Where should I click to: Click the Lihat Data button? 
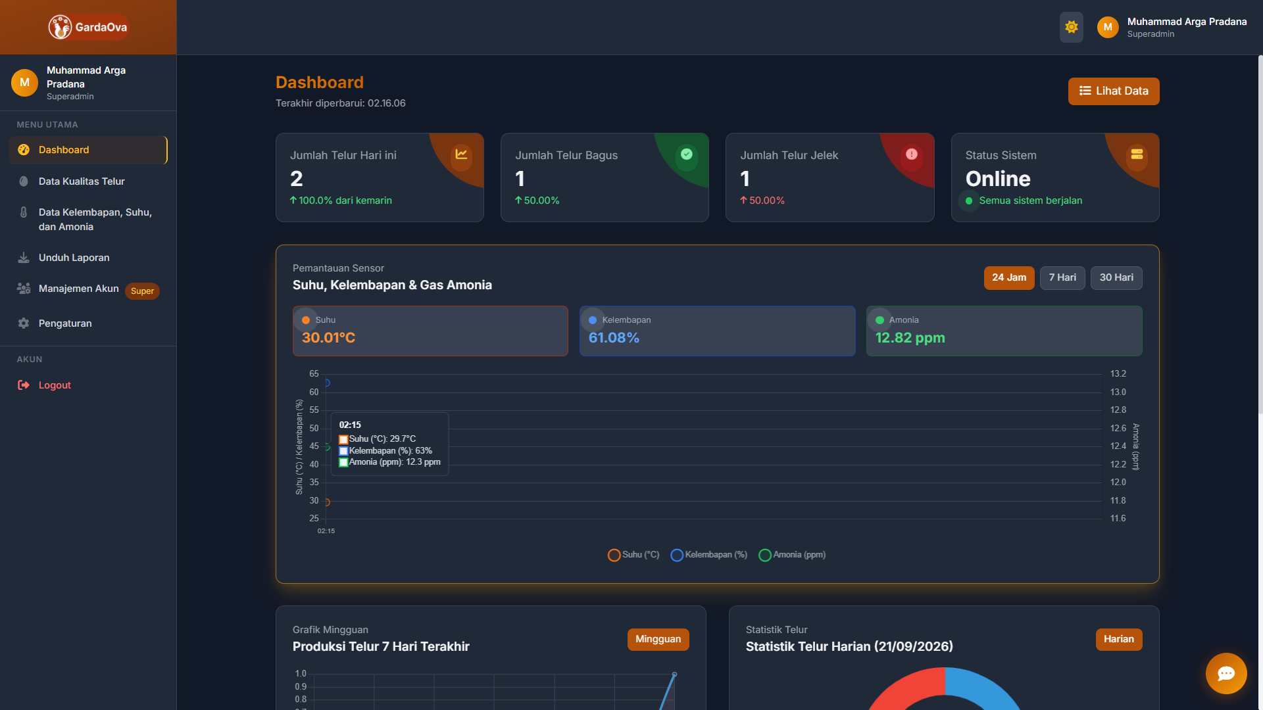[x=1114, y=91]
